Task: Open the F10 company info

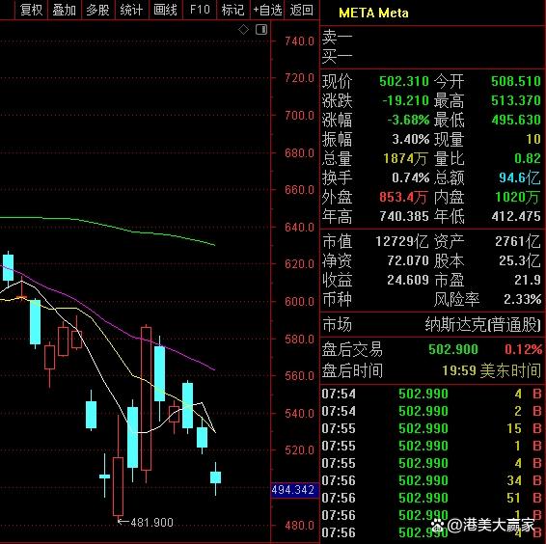Action: pyautogui.click(x=200, y=10)
